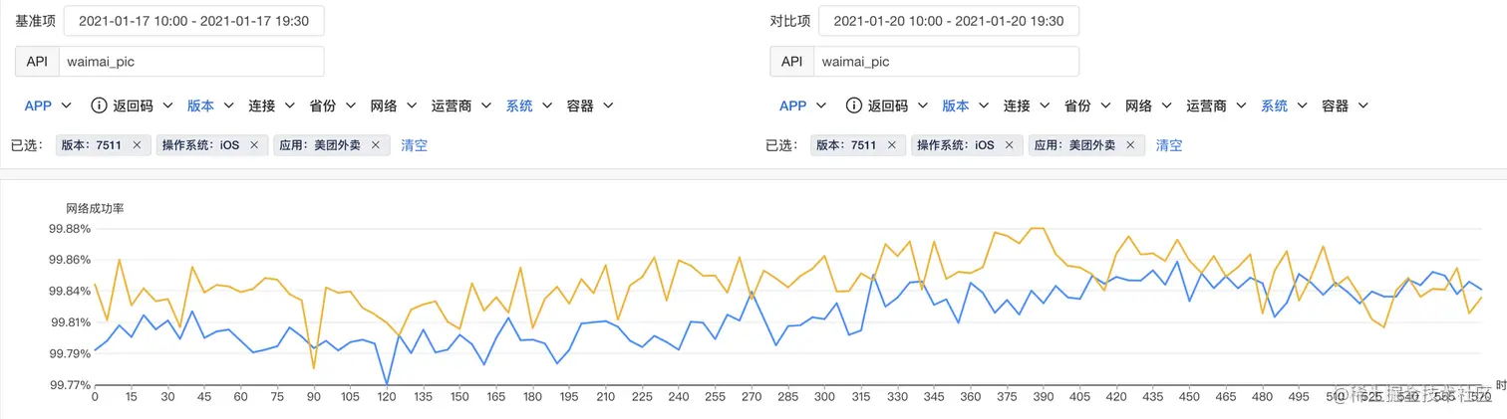Click the 99.88% y-axis label

pyautogui.click(x=69, y=229)
